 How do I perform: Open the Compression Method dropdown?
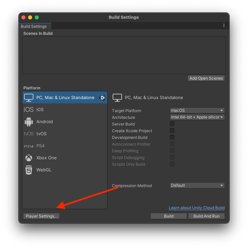pos(197,185)
